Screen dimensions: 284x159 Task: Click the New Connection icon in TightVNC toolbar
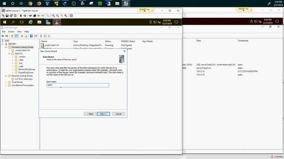pyautogui.click(x=3, y=16)
